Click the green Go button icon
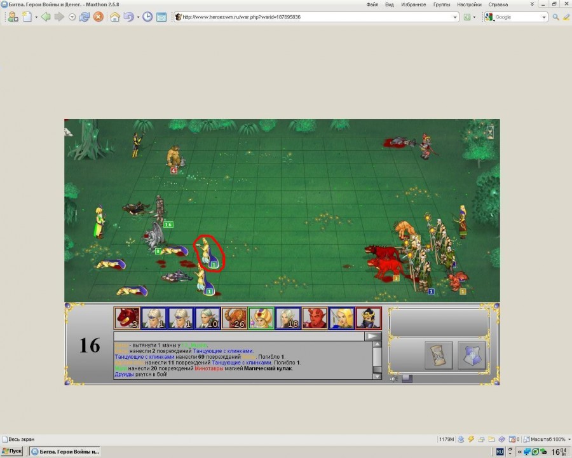This screenshot has width=572, height=458. click(467, 17)
